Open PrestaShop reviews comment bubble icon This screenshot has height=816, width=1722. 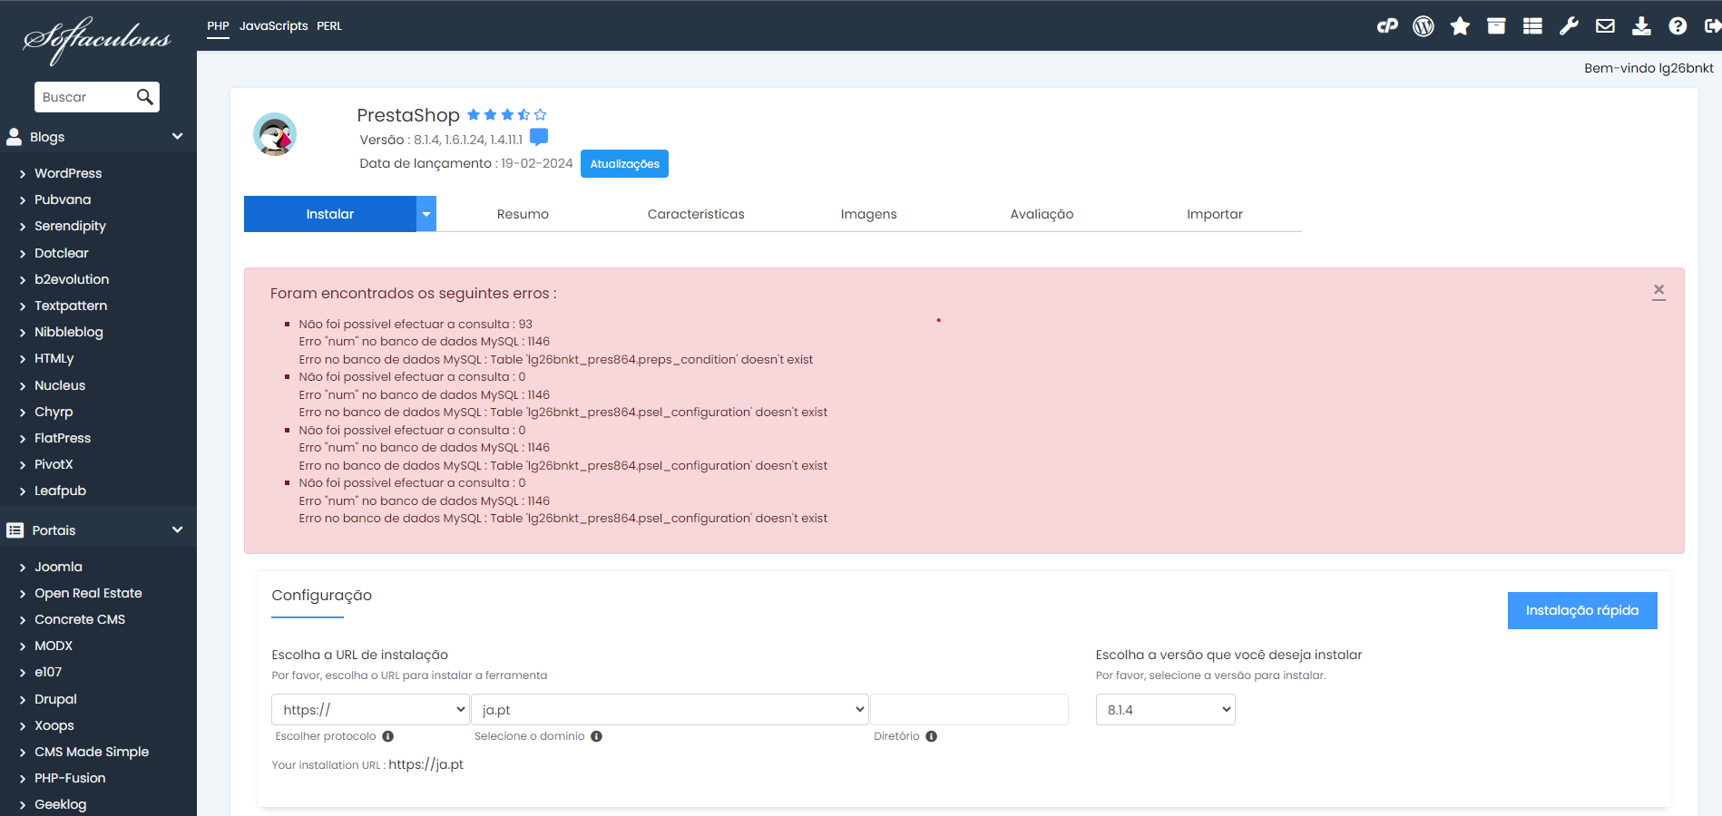pyautogui.click(x=539, y=137)
